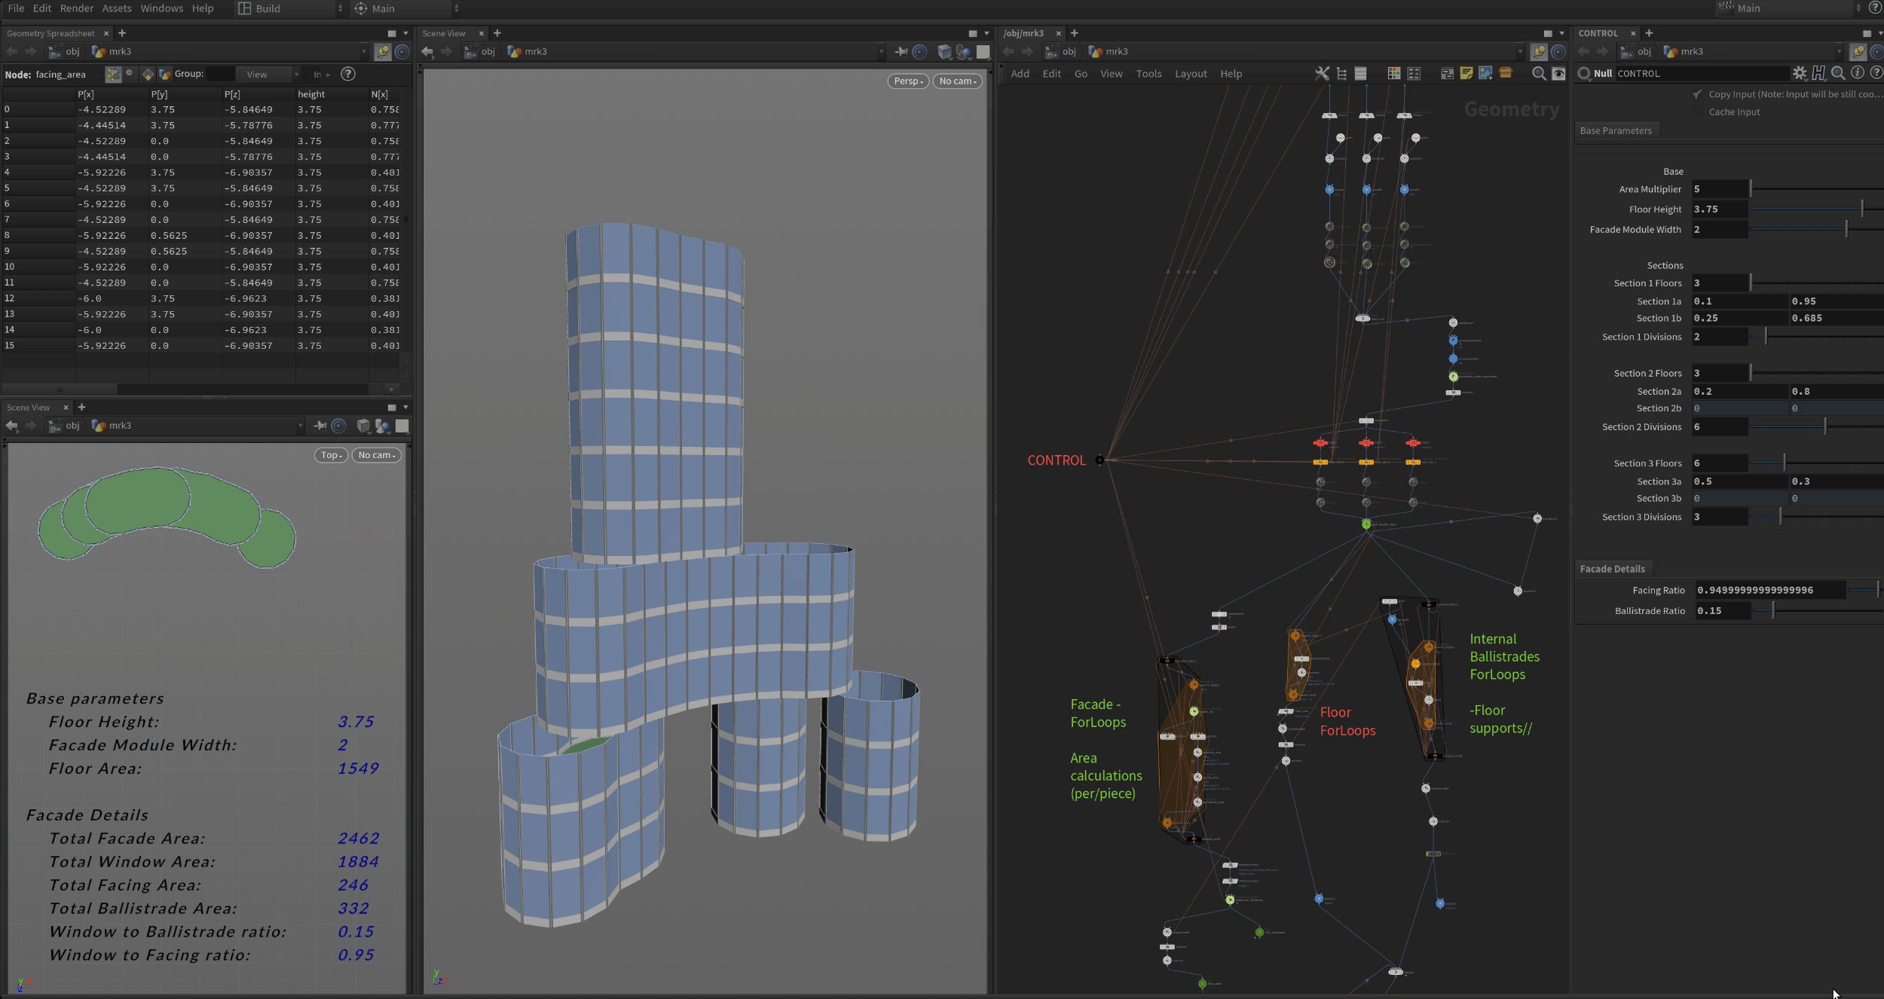Open the Persp view dropdown
Viewport: 1884px width, 999px height.
(907, 81)
